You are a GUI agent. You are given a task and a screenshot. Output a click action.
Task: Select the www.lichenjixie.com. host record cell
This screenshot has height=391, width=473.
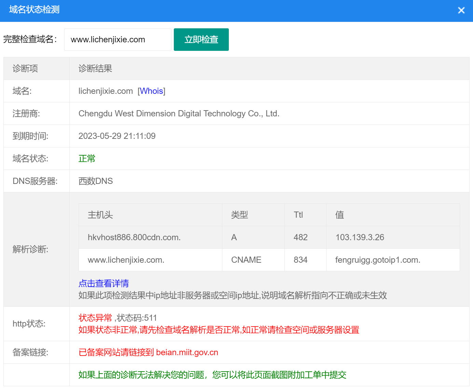(x=126, y=260)
